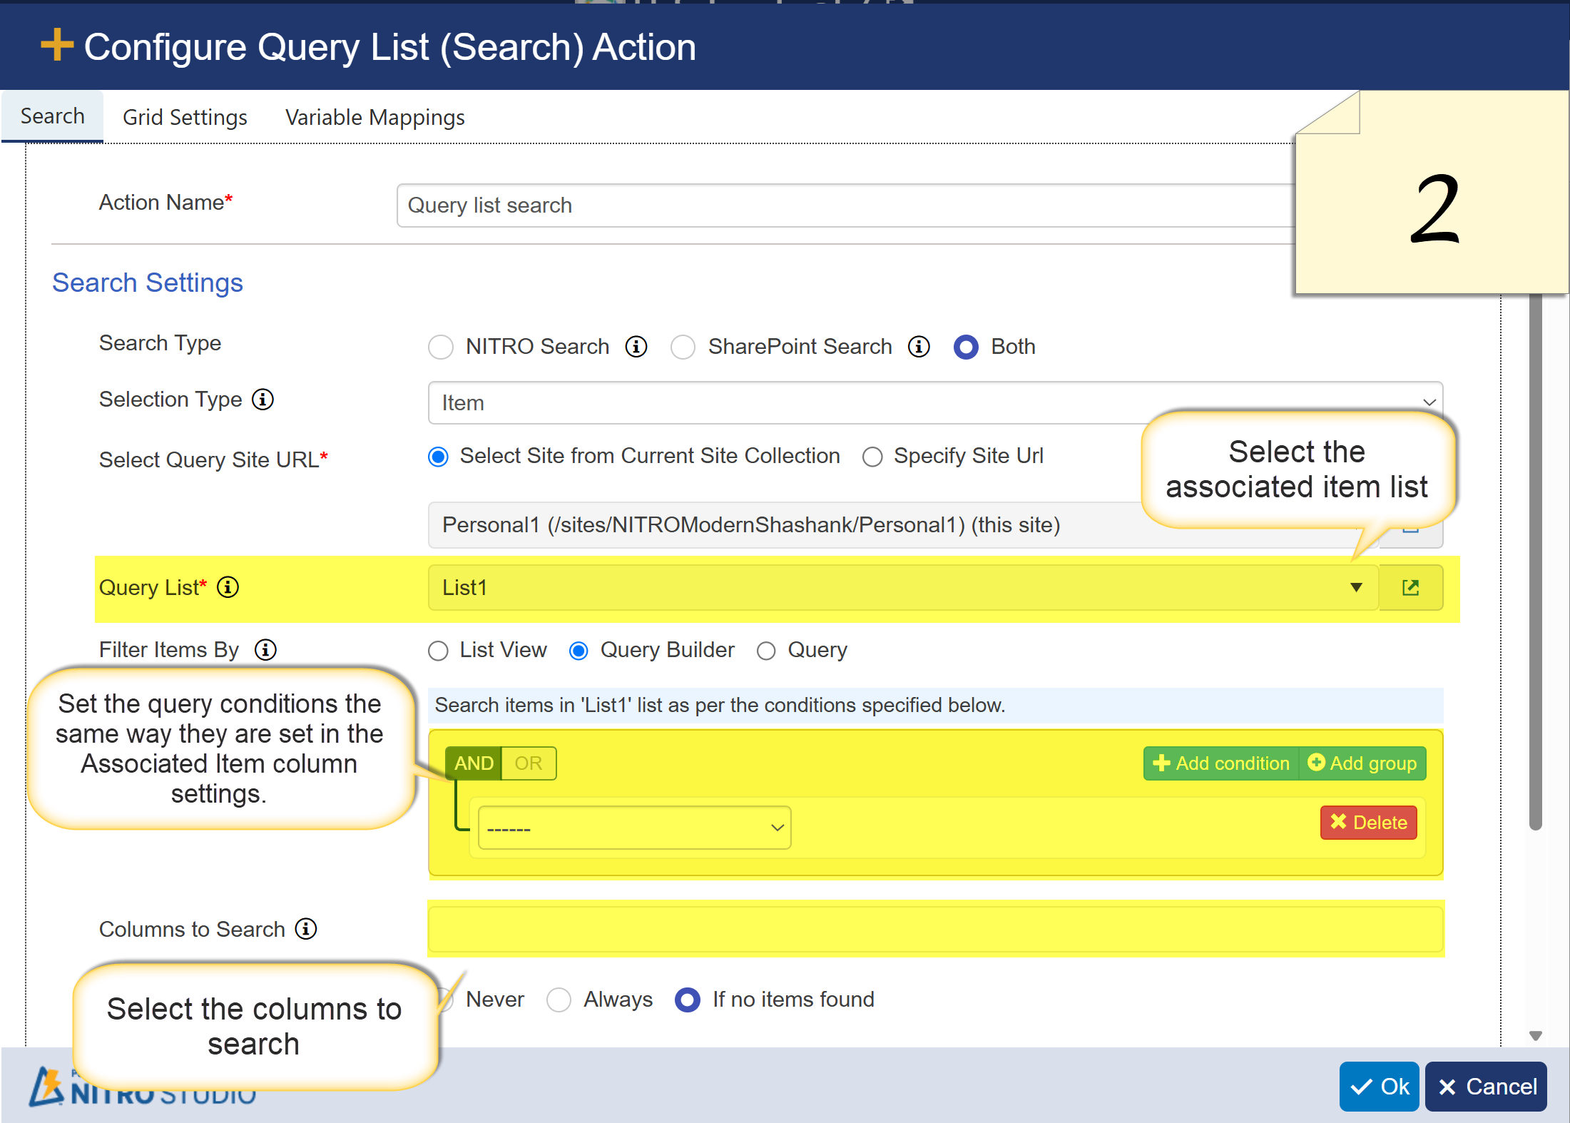Toggle the OR operator in query builder
The width and height of the screenshot is (1570, 1123).
pos(529,763)
